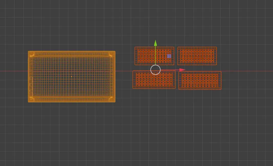Click the large tray's top-left corner

tap(28, 51)
